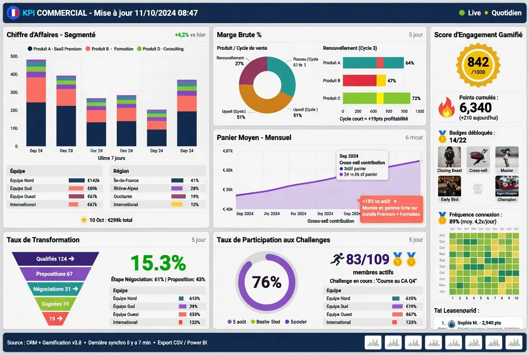
Task: Click the Export CSV / Power BI link
Action: tap(182, 342)
